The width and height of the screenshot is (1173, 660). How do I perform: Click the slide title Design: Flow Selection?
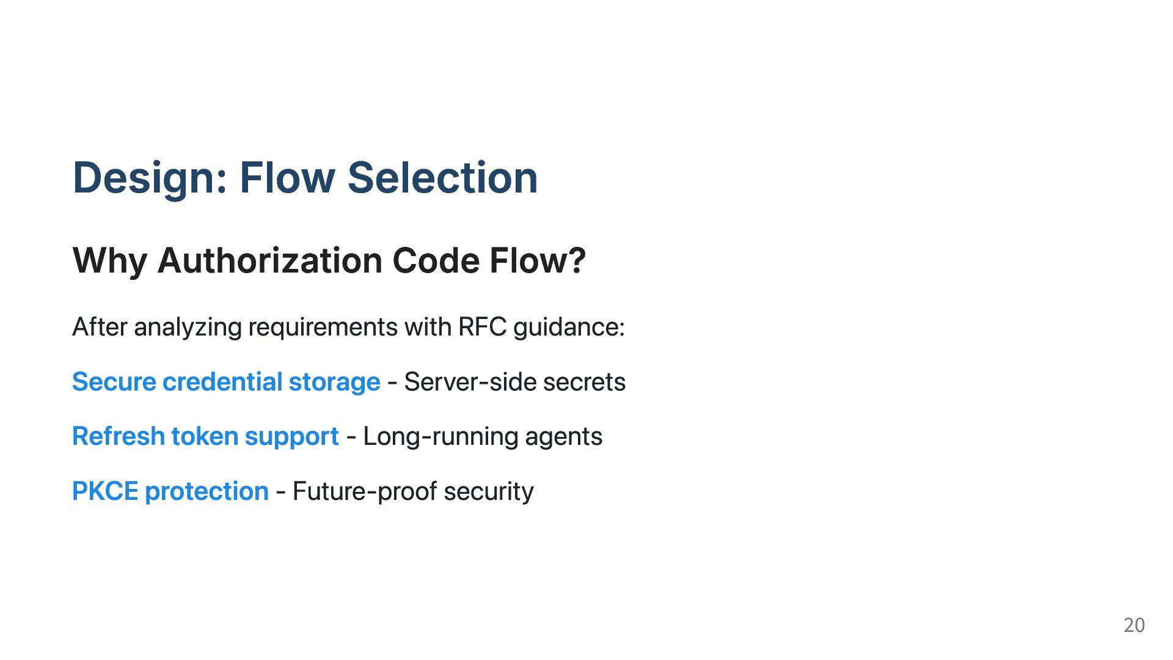pyautogui.click(x=305, y=178)
